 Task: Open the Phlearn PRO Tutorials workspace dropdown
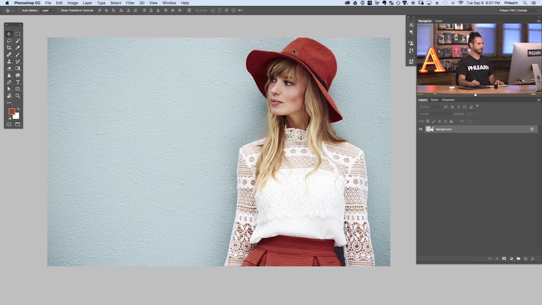519,10
